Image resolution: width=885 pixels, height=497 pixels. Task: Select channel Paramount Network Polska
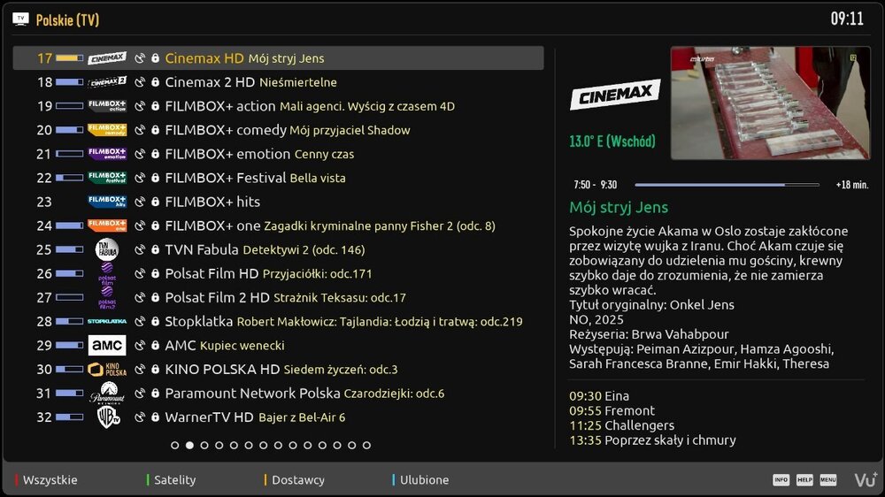pyautogui.click(x=278, y=394)
